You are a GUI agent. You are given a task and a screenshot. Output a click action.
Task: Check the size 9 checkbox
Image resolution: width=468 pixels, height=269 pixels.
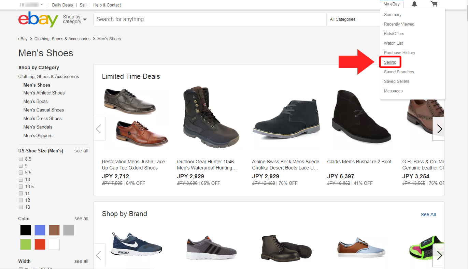point(21,166)
